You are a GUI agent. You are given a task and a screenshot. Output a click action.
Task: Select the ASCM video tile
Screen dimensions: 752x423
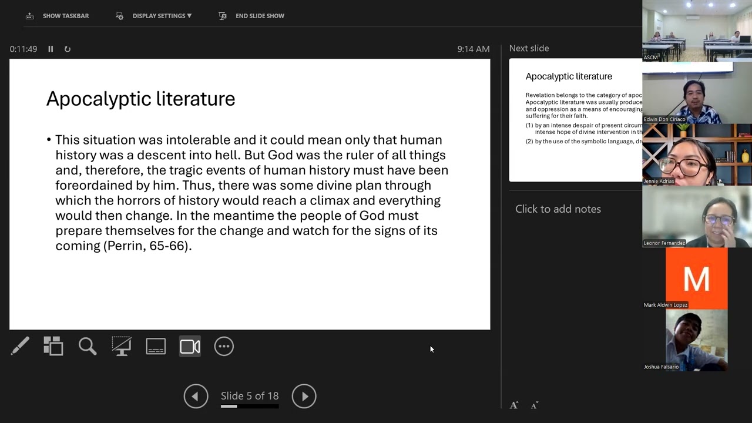pyautogui.click(x=697, y=31)
